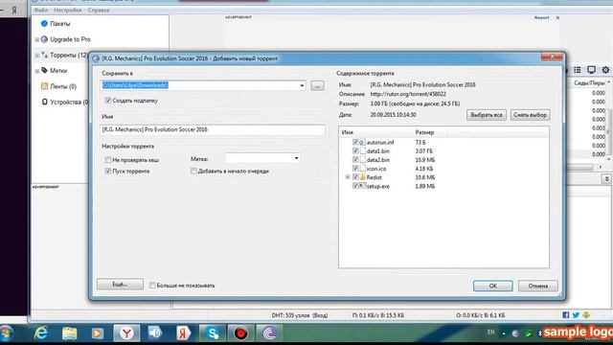Expand the Метки sidebar node
The image size is (613, 345).
pyautogui.click(x=36, y=71)
